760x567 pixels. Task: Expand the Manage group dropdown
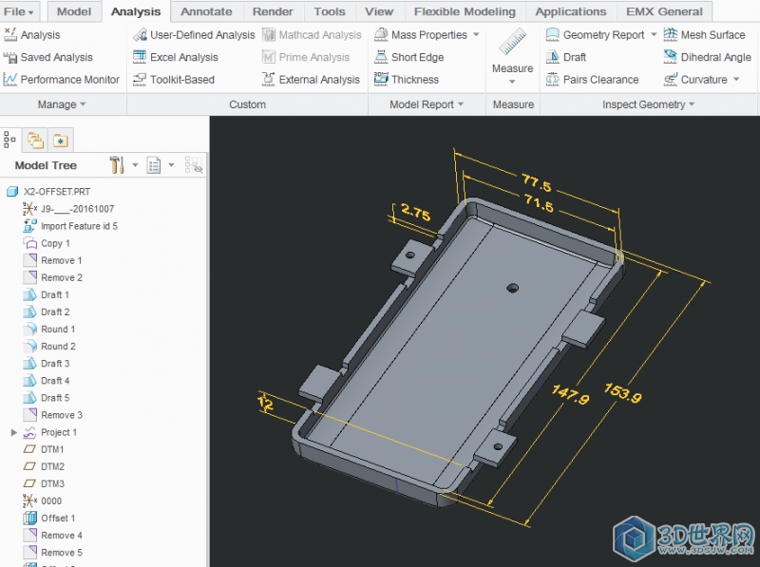(62, 104)
